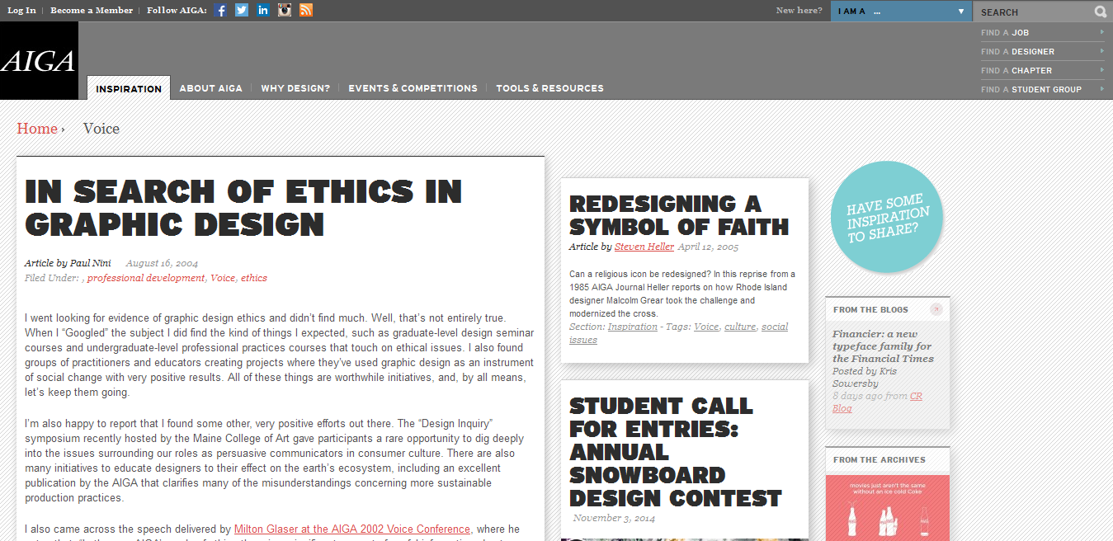Go to Home breadcrumb link
The width and height of the screenshot is (1113, 541).
click(37, 129)
